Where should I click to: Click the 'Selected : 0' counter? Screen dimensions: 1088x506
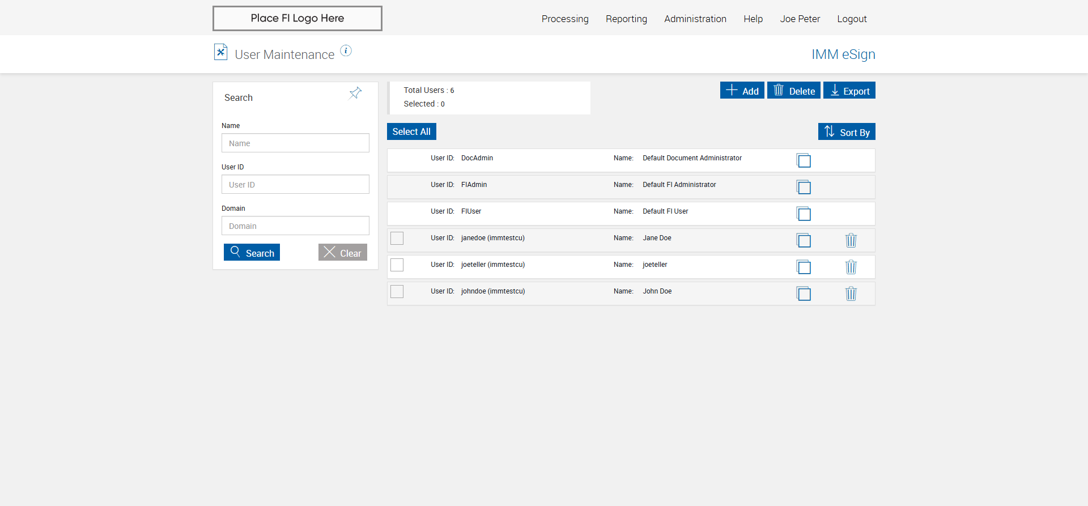pyautogui.click(x=424, y=104)
